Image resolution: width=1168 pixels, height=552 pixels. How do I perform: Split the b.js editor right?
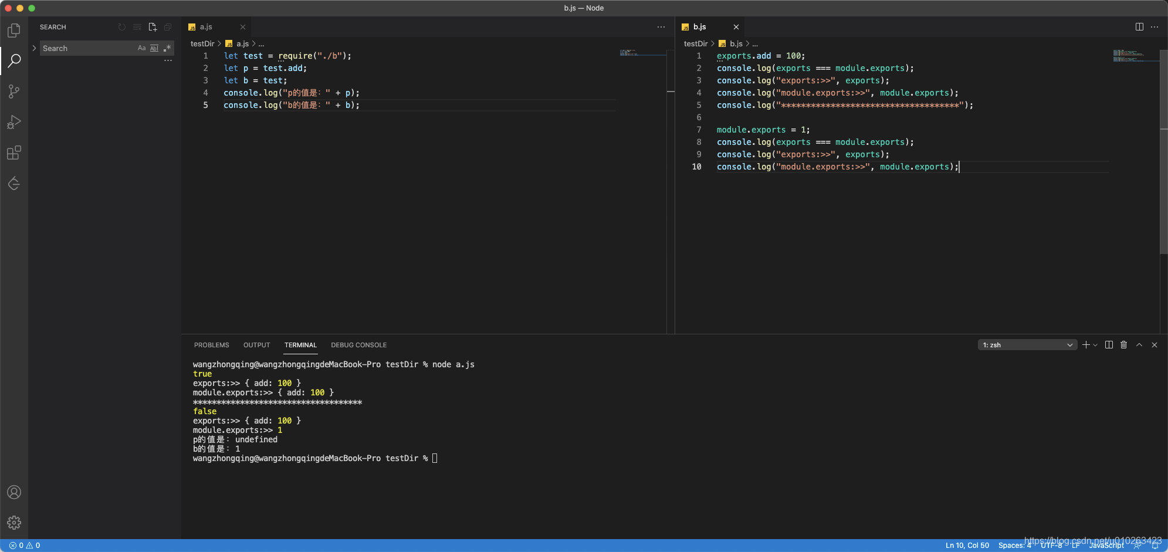1139,27
